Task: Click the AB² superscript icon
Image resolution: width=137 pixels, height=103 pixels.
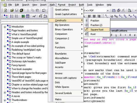Action: (34, 16)
